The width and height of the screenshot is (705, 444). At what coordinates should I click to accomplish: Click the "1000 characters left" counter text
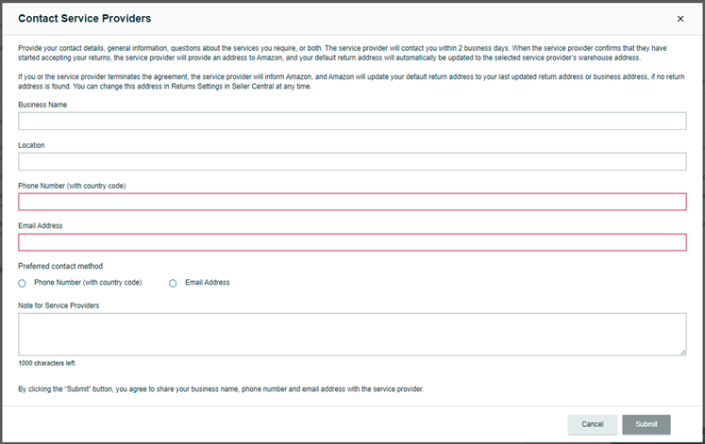[47, 363]
